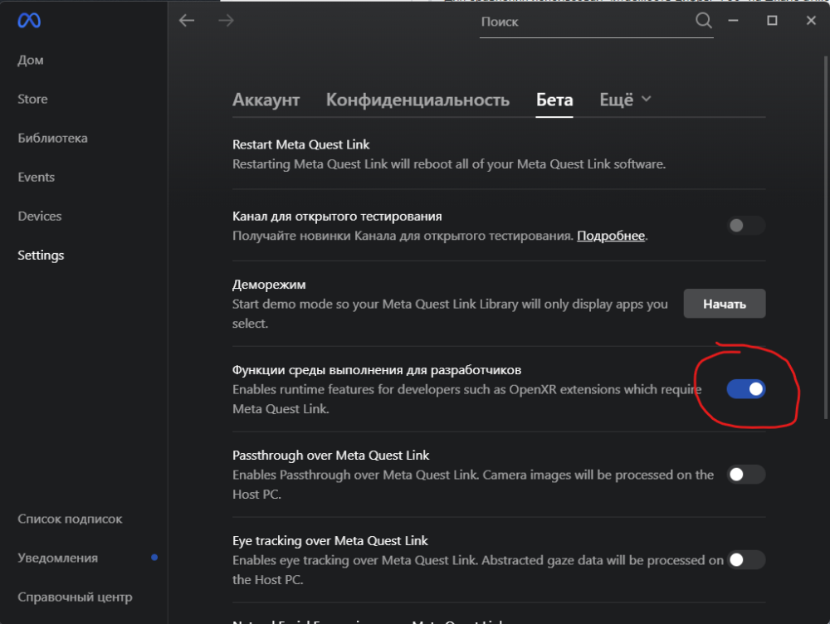The width and height of the screenshot is (830, 624).
Task: Toggle the Public Test Channel switch
Action: click(x=746, y=226)
